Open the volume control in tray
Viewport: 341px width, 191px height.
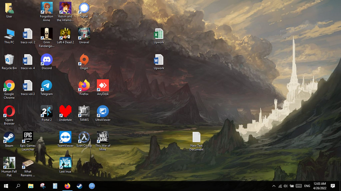click(x=285, y=186)
